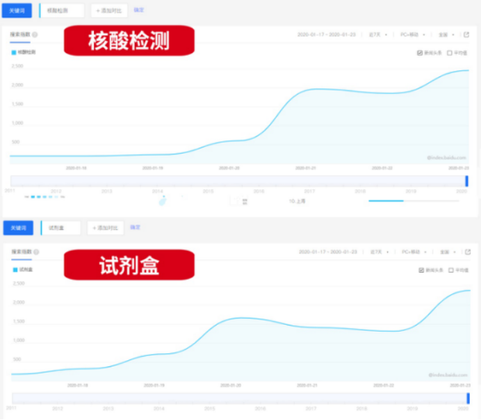
Task: Click timeline range handle under 试剂盒 chart
Action: coord(468,398)
